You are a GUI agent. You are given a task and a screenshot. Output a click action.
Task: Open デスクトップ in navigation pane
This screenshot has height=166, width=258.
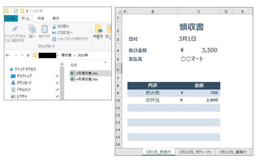tap(21, 76)
